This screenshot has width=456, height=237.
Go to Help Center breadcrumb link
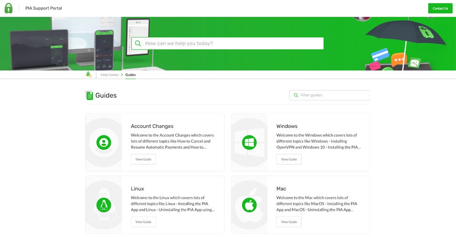click(109, 75)
